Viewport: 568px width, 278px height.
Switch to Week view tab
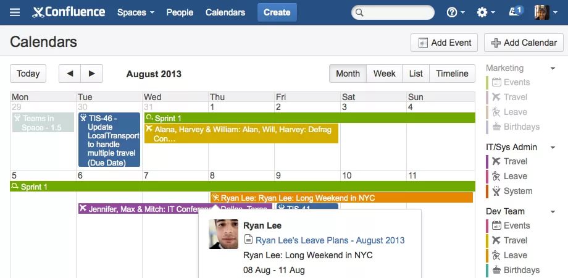tap(384, 74)
